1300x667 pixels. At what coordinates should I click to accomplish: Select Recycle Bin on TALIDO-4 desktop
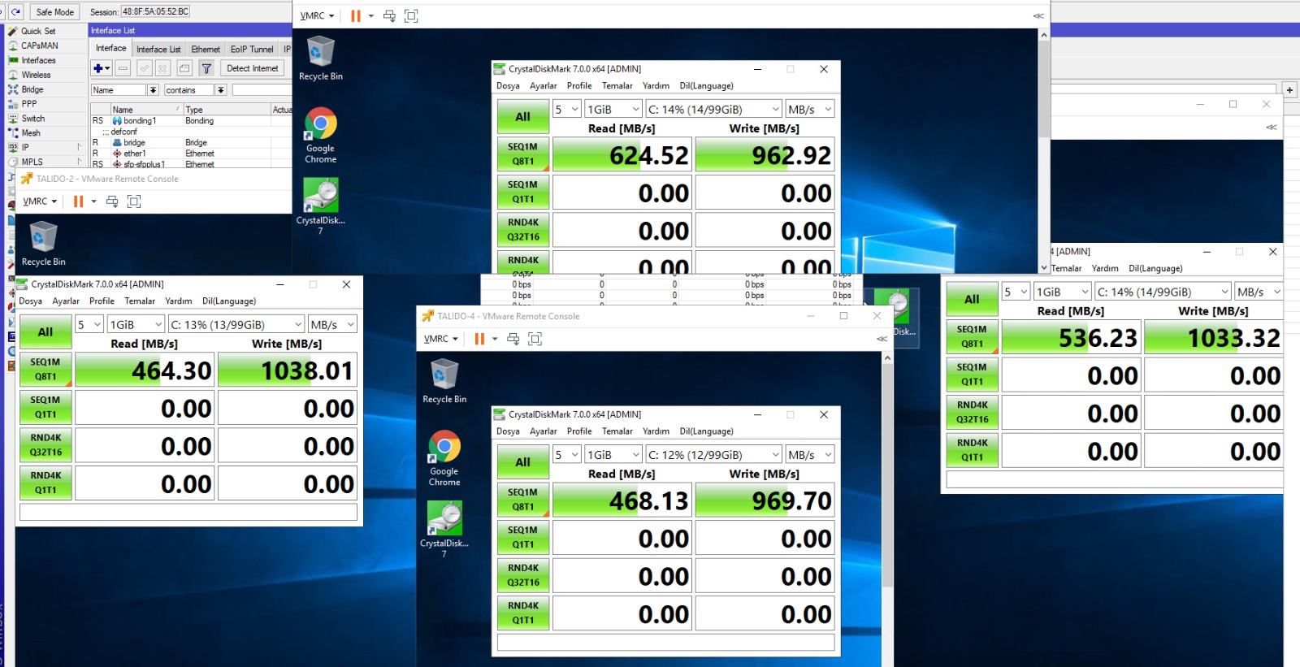pos(444,381)
